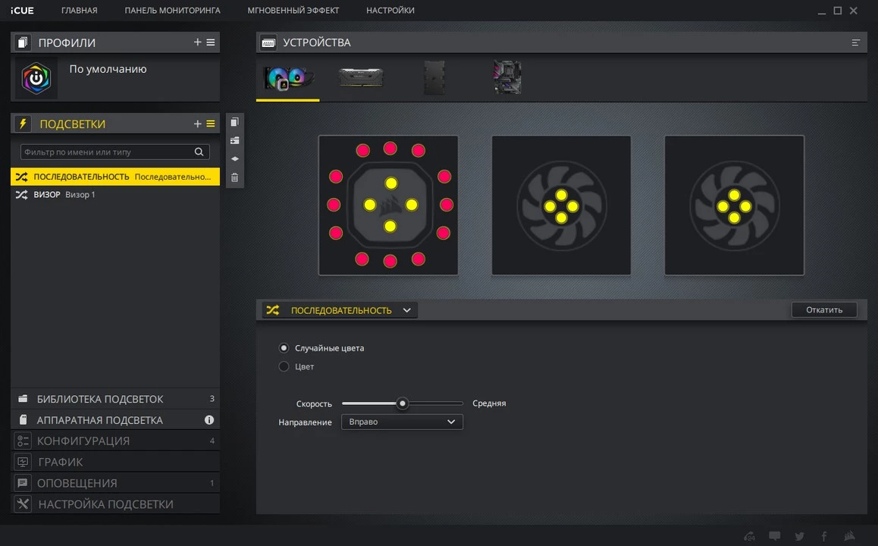Click the search magnifier icon
Image resolution: width=878 pixels, height=546 pixels.
coord(199,152)
